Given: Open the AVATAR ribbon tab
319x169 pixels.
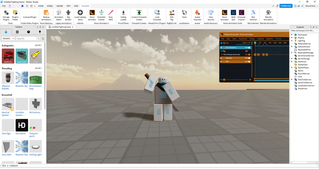Looking at the screenshot, I should 60,6.
